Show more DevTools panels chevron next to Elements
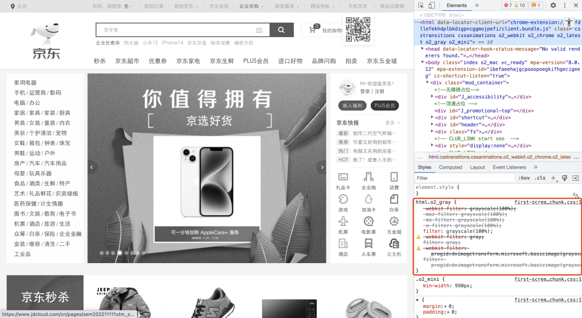Screen dimensions: 582x318 tap(477, 5)
